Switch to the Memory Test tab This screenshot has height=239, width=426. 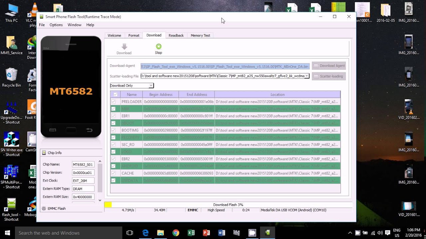click(x=200, y=36)
